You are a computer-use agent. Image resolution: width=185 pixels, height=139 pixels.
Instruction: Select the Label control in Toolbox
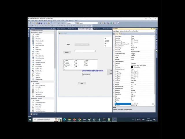tap(37, 47)
